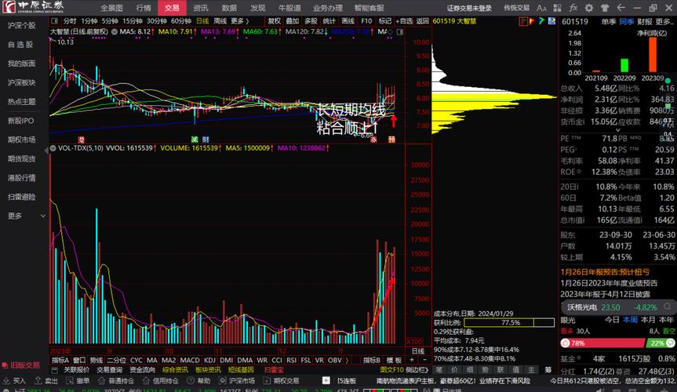Screen dimensions: 677x392
Task: Click the +自选 add to watchlist button
Action: point(404,21)
